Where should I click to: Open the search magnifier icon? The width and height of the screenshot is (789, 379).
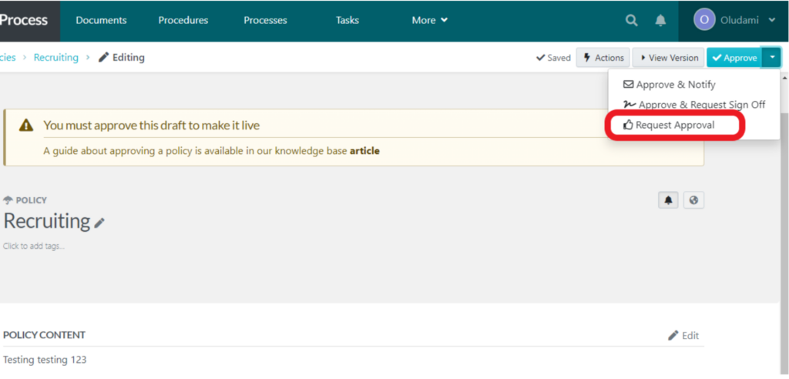click(x=631, y=21)
